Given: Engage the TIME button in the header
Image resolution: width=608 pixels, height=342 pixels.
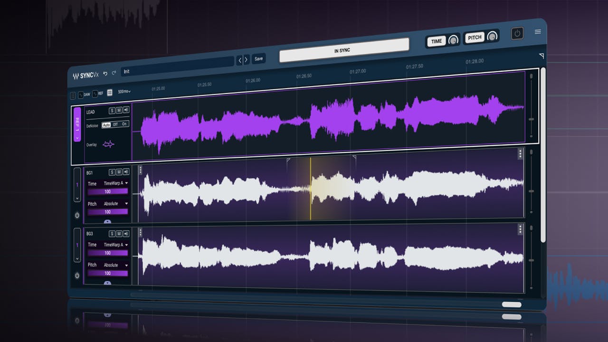Looking at the screenshot, I should pos(436,41).
